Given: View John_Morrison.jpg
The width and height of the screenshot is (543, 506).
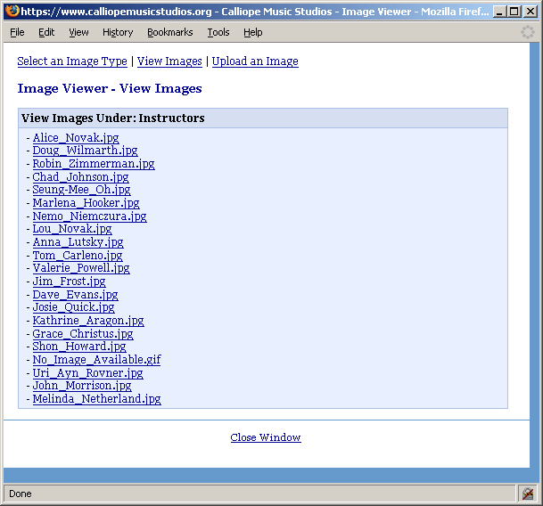Looking at the screenshot, I should pyautogui.click(x=82, y=386).
